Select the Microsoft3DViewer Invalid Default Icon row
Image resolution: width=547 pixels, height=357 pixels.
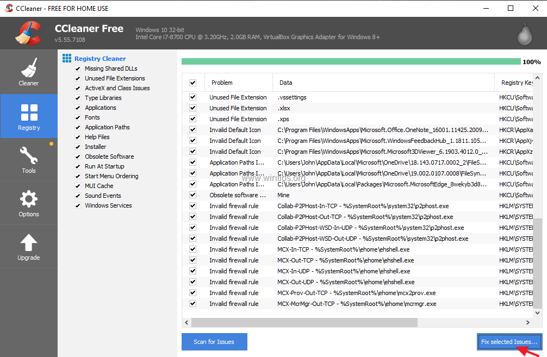358,151
